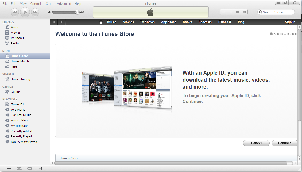This screenshot has width=302, height=172.
Task: Click the Play button
Action: pyautogui.click(x=25, y=12)
